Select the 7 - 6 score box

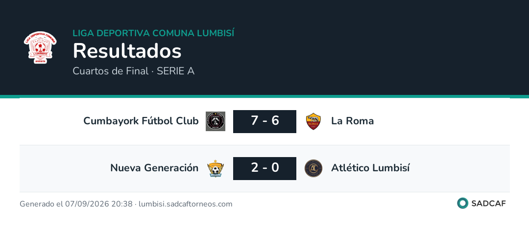point(265,121)
